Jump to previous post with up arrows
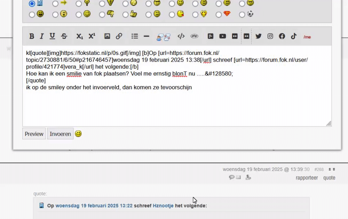This screenshot has height=219, width=348. [330, 169]
